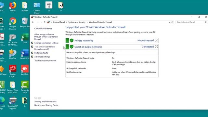Open Control Panel Home link
The image size is (208, 117).
point(43,29)
